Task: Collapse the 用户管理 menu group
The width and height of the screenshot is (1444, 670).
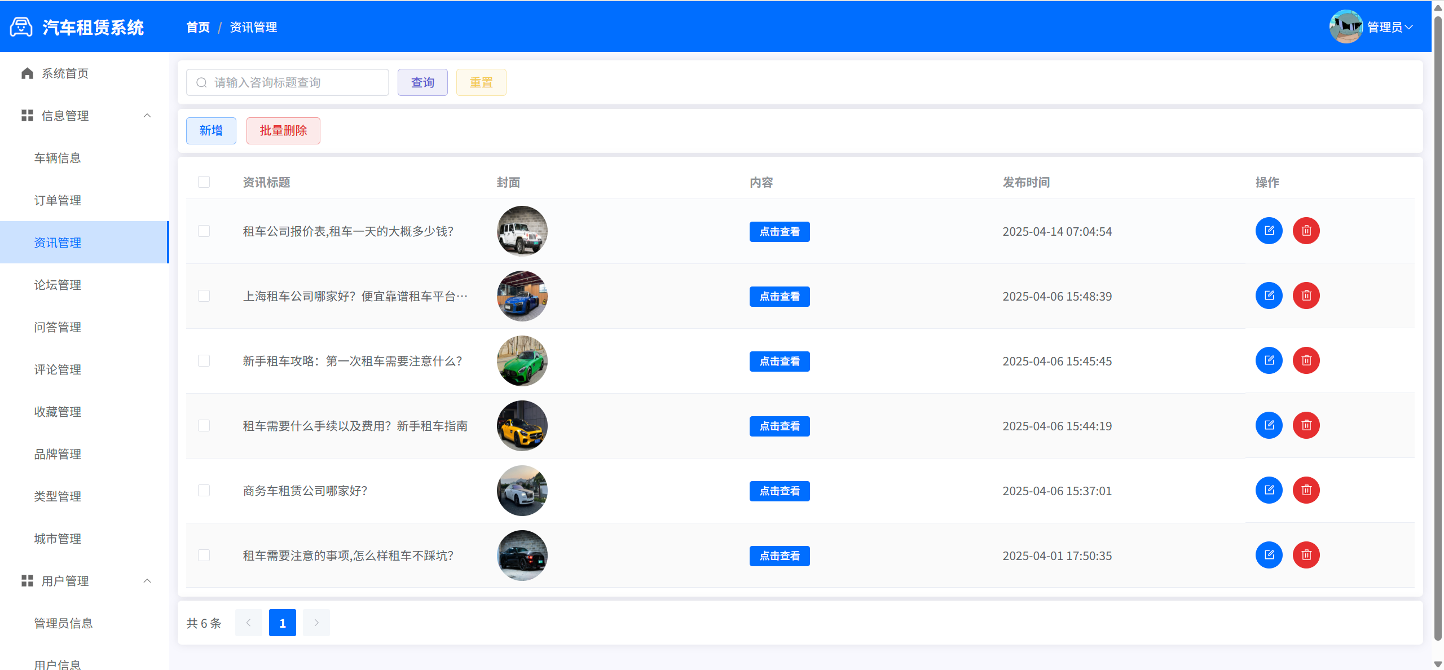Action: click(147, 581)
